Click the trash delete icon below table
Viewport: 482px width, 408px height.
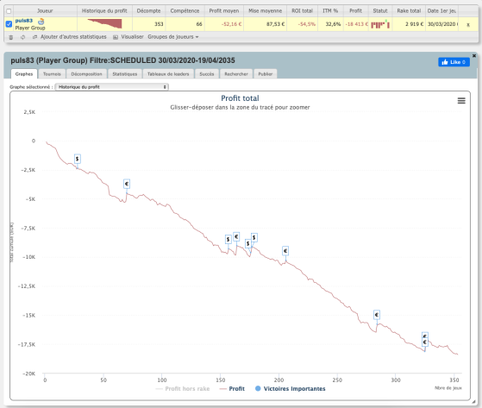[10, 37]
